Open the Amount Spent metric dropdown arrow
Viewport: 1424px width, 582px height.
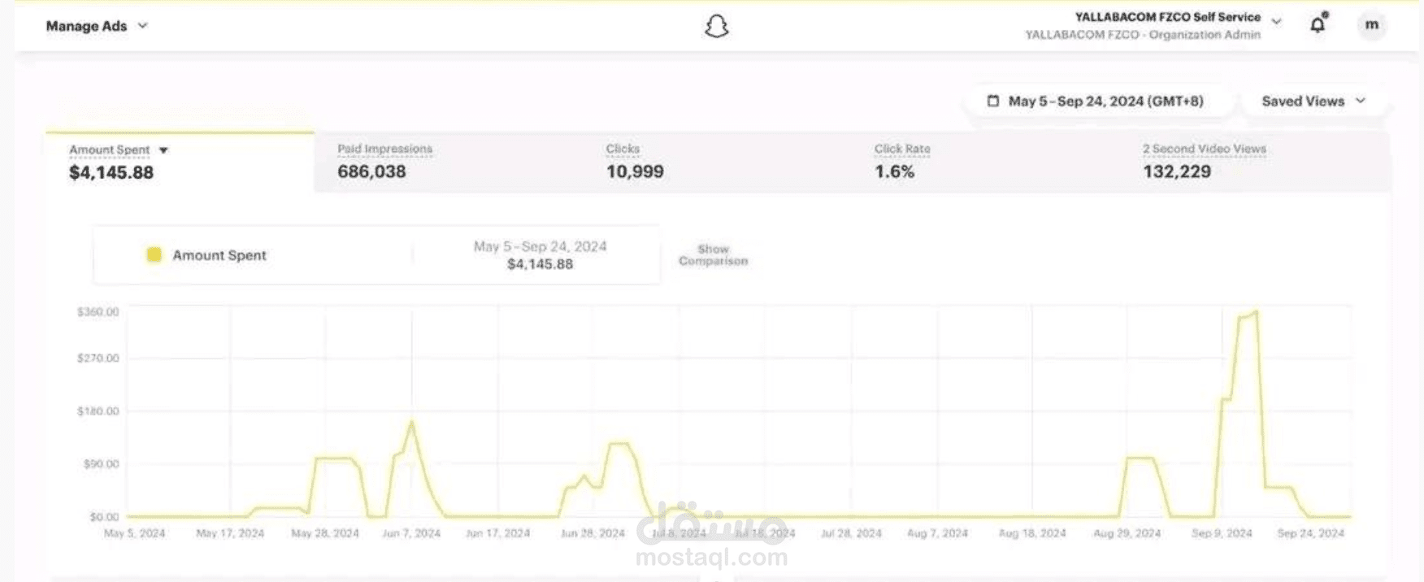(163, 150)
